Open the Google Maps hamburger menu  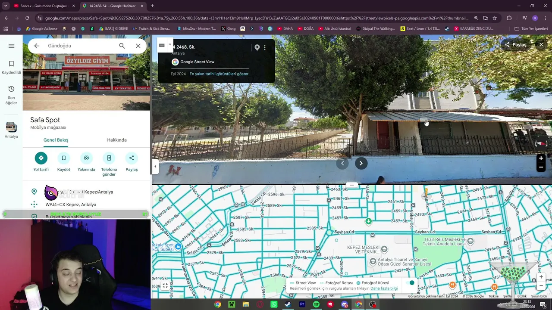click(x=11, y=46)
